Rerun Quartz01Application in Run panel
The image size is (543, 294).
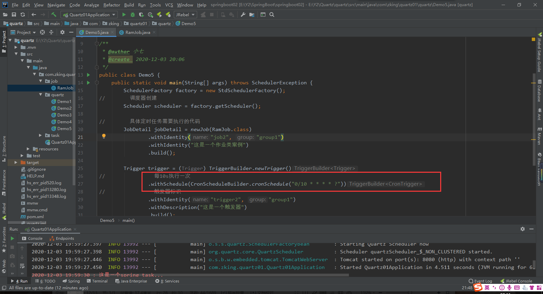point(13,238)
